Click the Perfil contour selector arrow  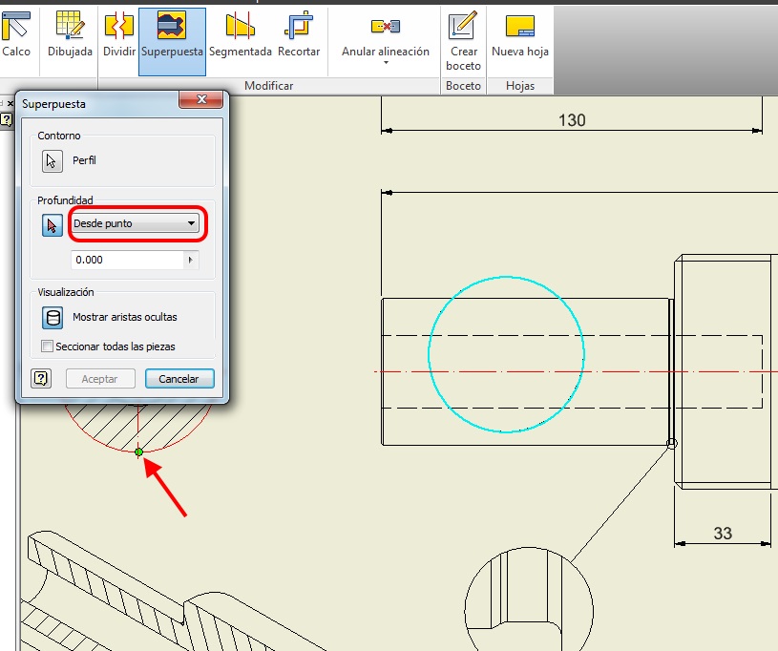coord(53,160)
